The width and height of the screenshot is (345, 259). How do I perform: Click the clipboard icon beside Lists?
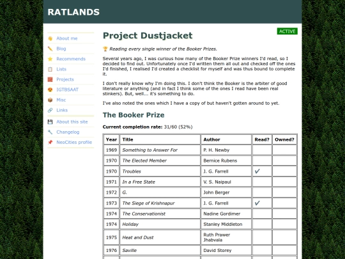(x=50, y=69)
